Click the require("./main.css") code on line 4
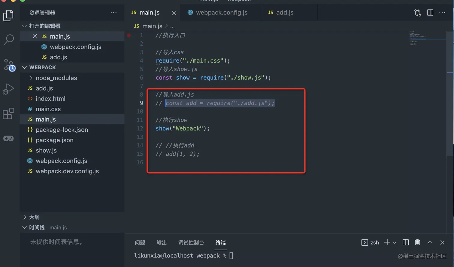 [193, 61]
